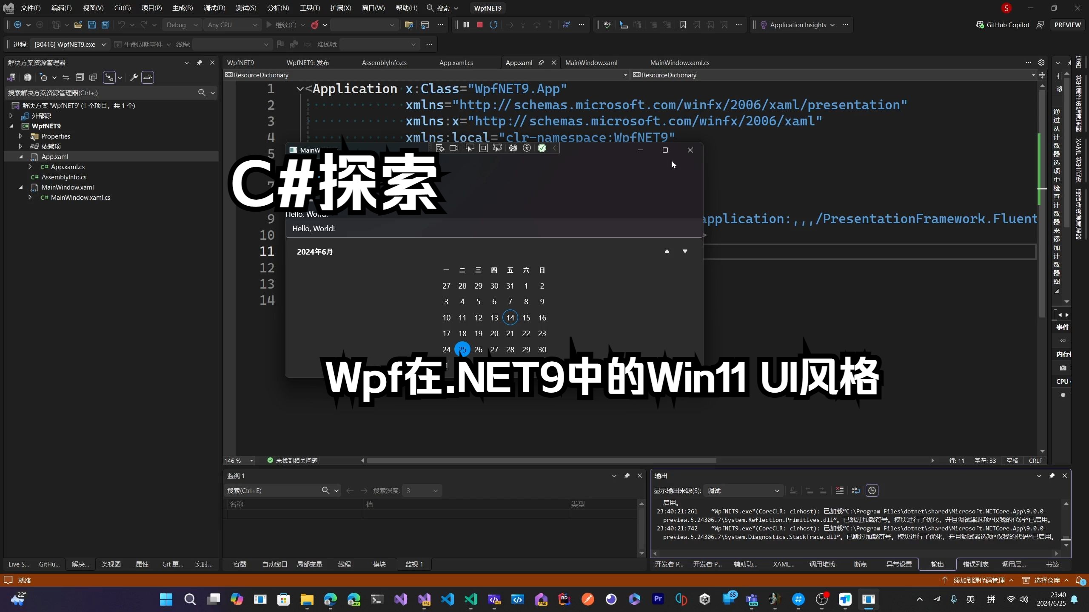Switch to the App.xaml.cs editor tab
1089x612 pixels.
[456, 62]
